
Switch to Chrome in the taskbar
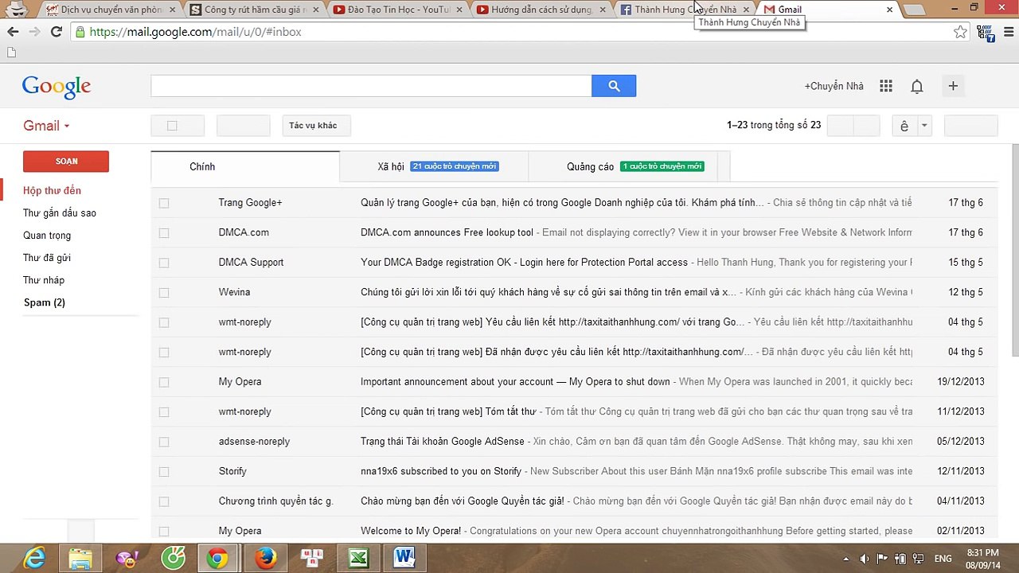point(217,559)
